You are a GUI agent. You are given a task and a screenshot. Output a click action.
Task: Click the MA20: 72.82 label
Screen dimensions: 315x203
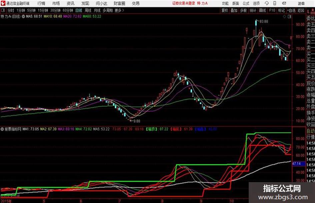72,16
